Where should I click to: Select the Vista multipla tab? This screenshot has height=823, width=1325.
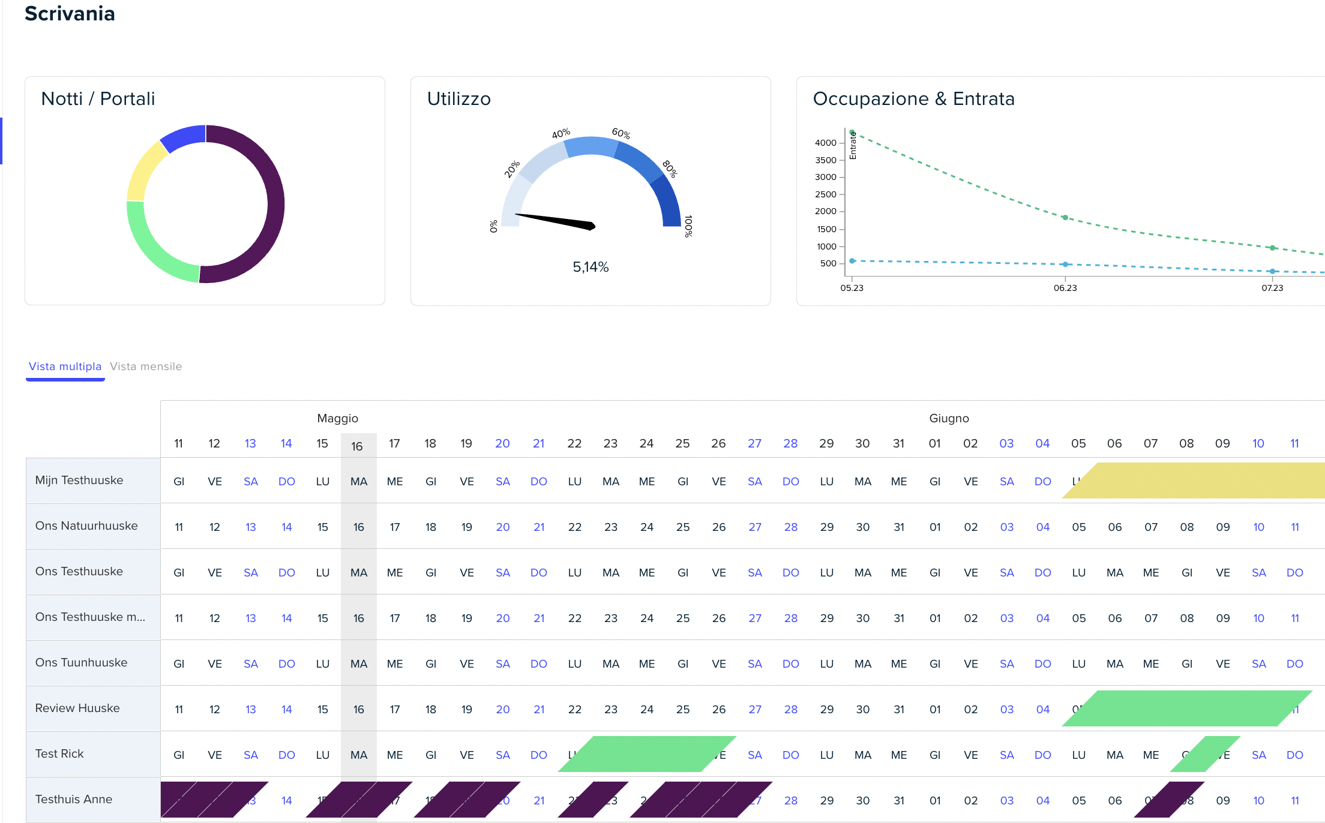click(x=65, y=367)
